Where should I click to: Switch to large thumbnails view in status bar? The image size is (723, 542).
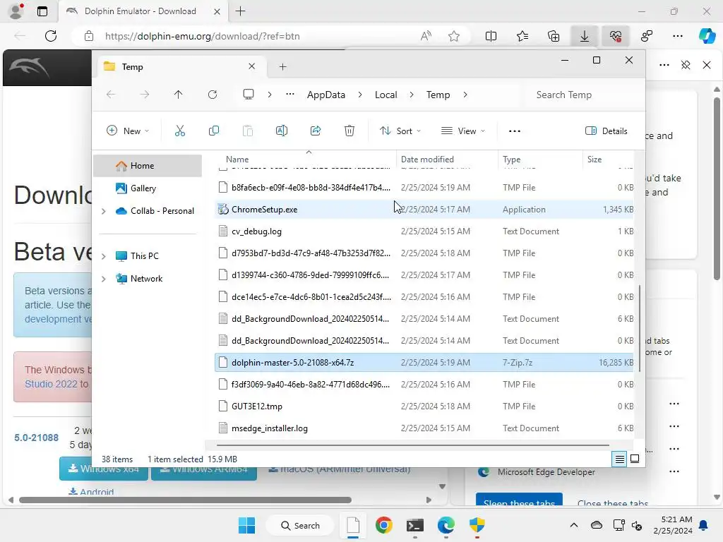(x=635, y=459)
